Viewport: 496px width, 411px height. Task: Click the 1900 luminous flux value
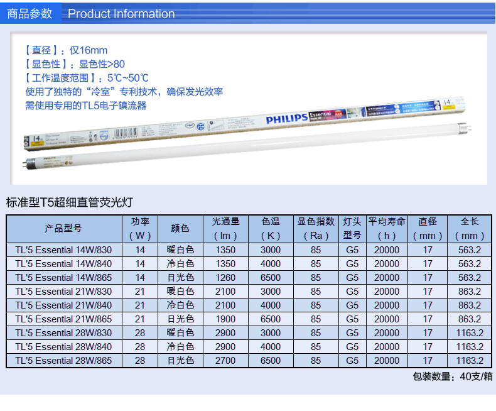click(225, 319)
